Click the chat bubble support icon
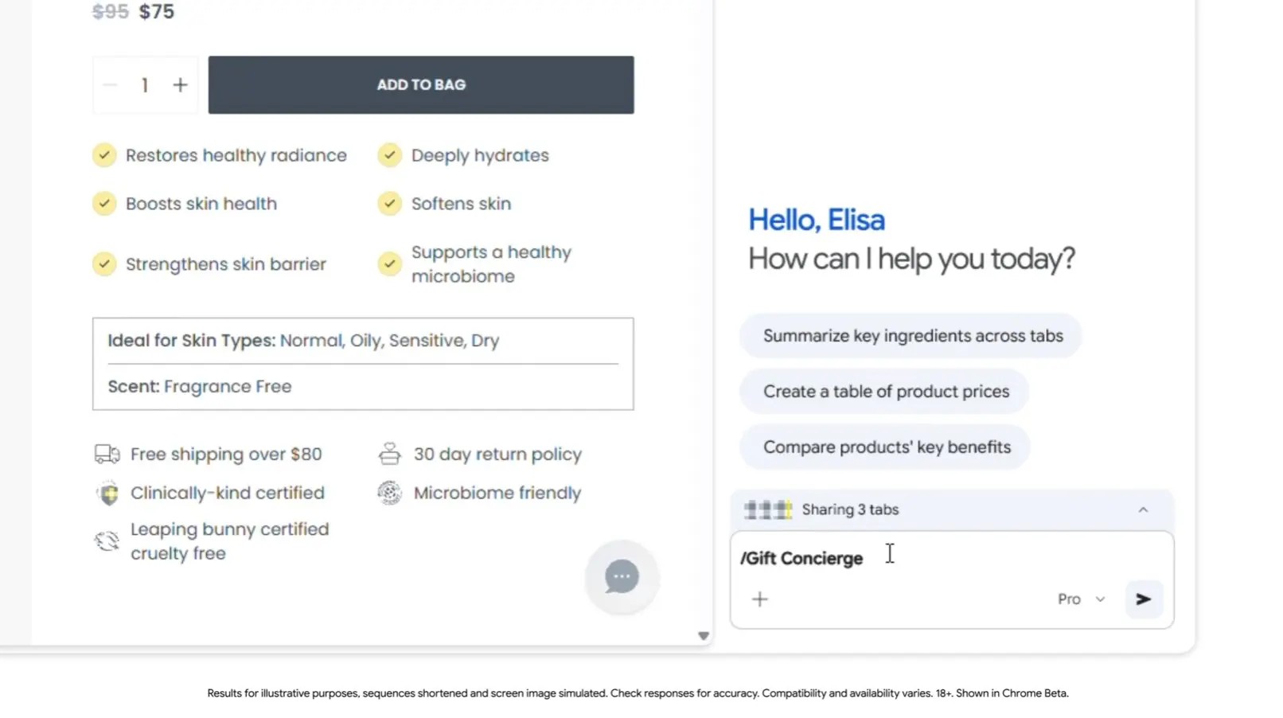Viewport: 1283px width, 718px height. pyautogui.click(x=622, y=577)
